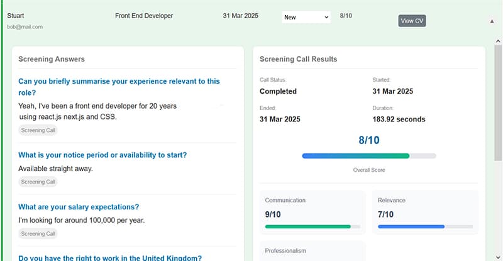Click the Overall Score progress bar
The height and width of the screenshot is (261, 503).
coord(369,156)
